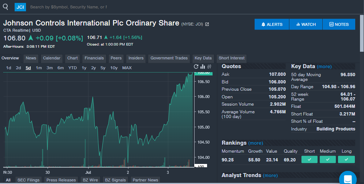Click the Ask value 107.080
The width and height of the screenshot is (364, 184).
point(277,74)
